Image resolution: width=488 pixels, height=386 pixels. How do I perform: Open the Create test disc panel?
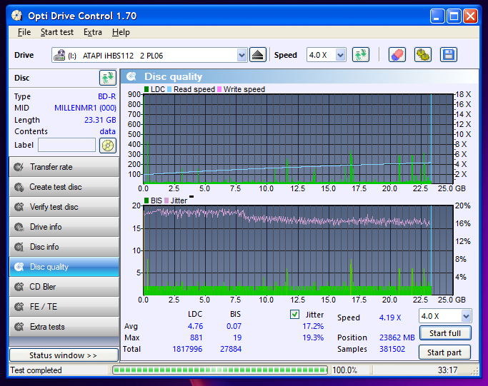click(64, 187)
